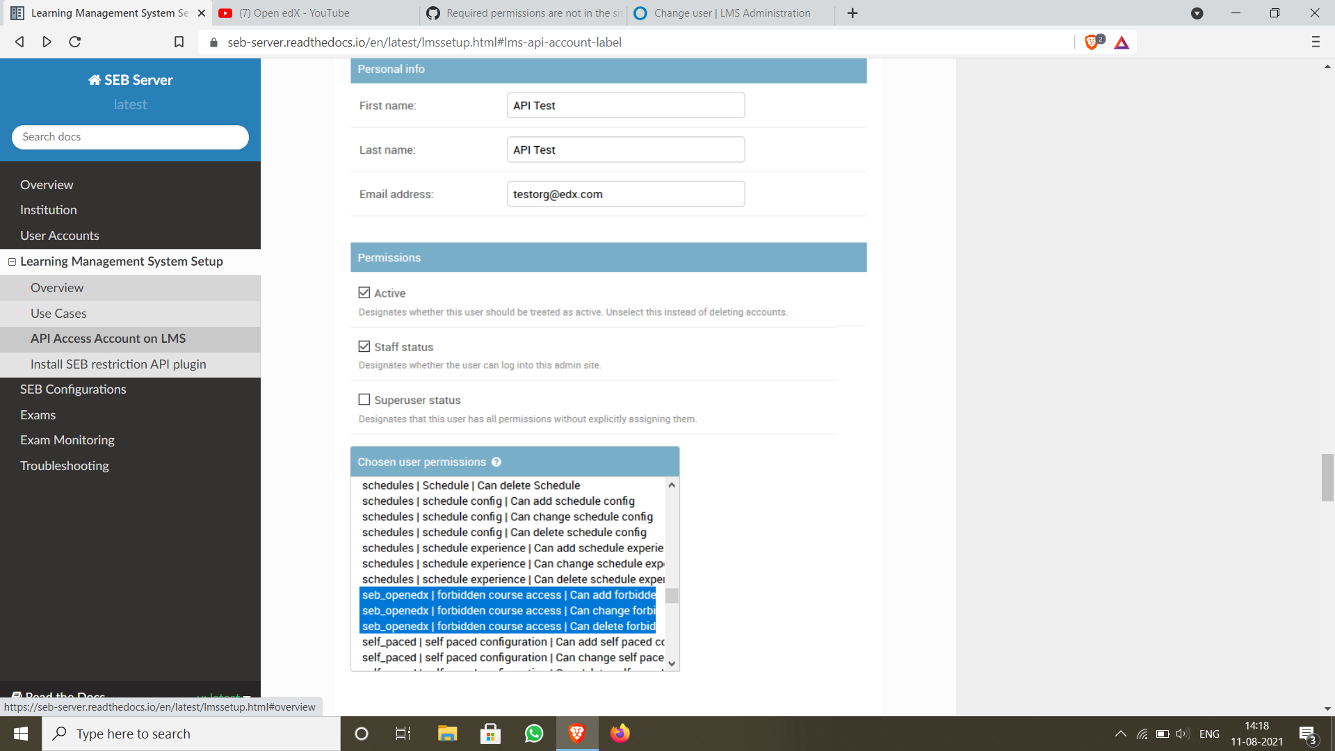Reload the current page
Viewport: 1335px width, 751px height.
click(74, 42)
